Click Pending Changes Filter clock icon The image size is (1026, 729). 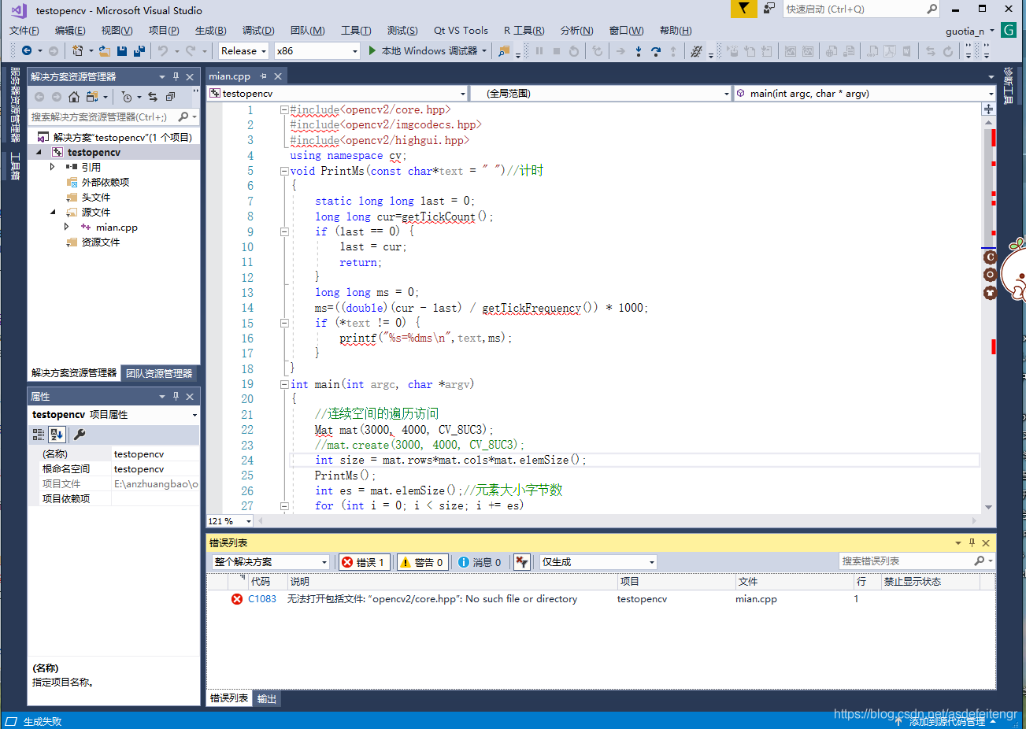tap(127, 97)
